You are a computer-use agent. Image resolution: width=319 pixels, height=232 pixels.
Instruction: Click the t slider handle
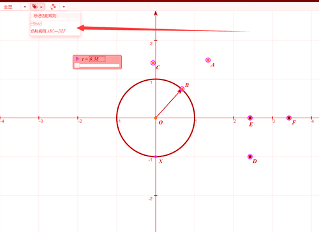(x=77, y=65)
